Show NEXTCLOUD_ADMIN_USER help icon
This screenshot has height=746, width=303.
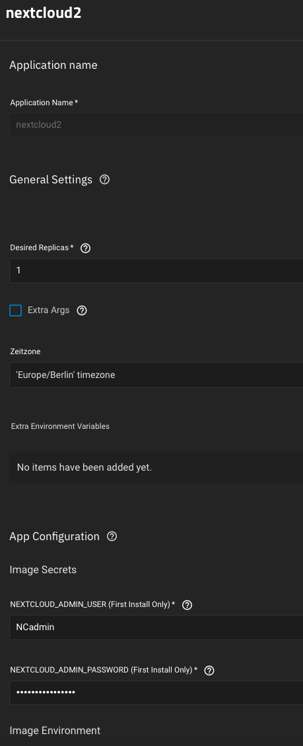point(187,605)
